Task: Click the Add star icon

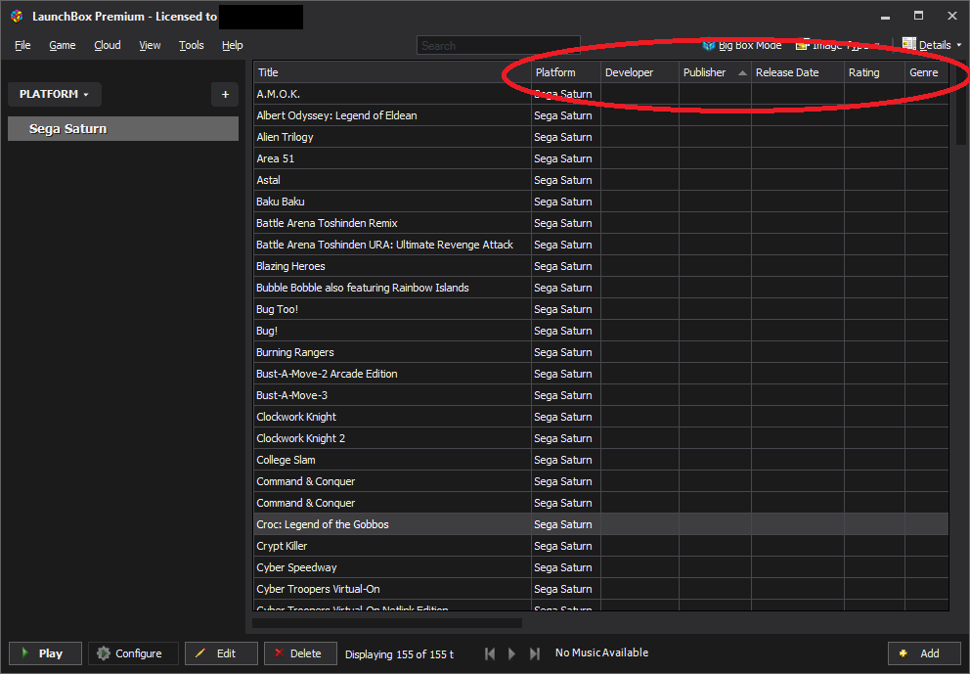Action: (x=904, y=652)
